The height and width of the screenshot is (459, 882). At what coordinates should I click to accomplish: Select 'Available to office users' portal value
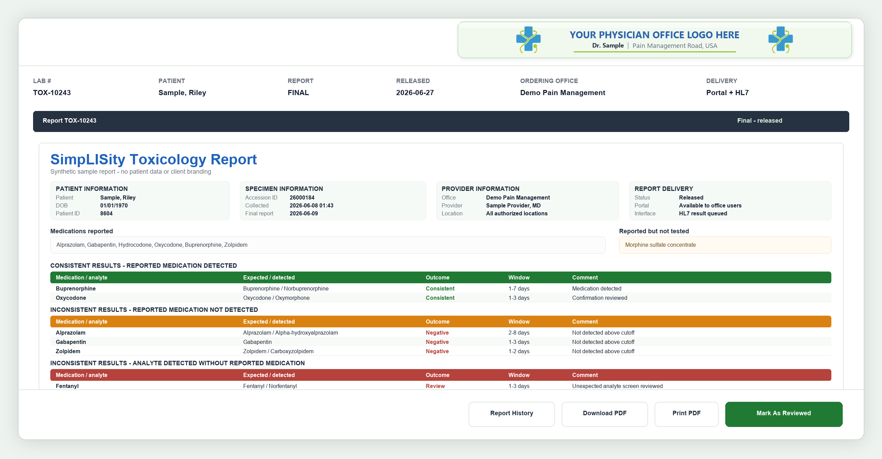tap(710, 205)
